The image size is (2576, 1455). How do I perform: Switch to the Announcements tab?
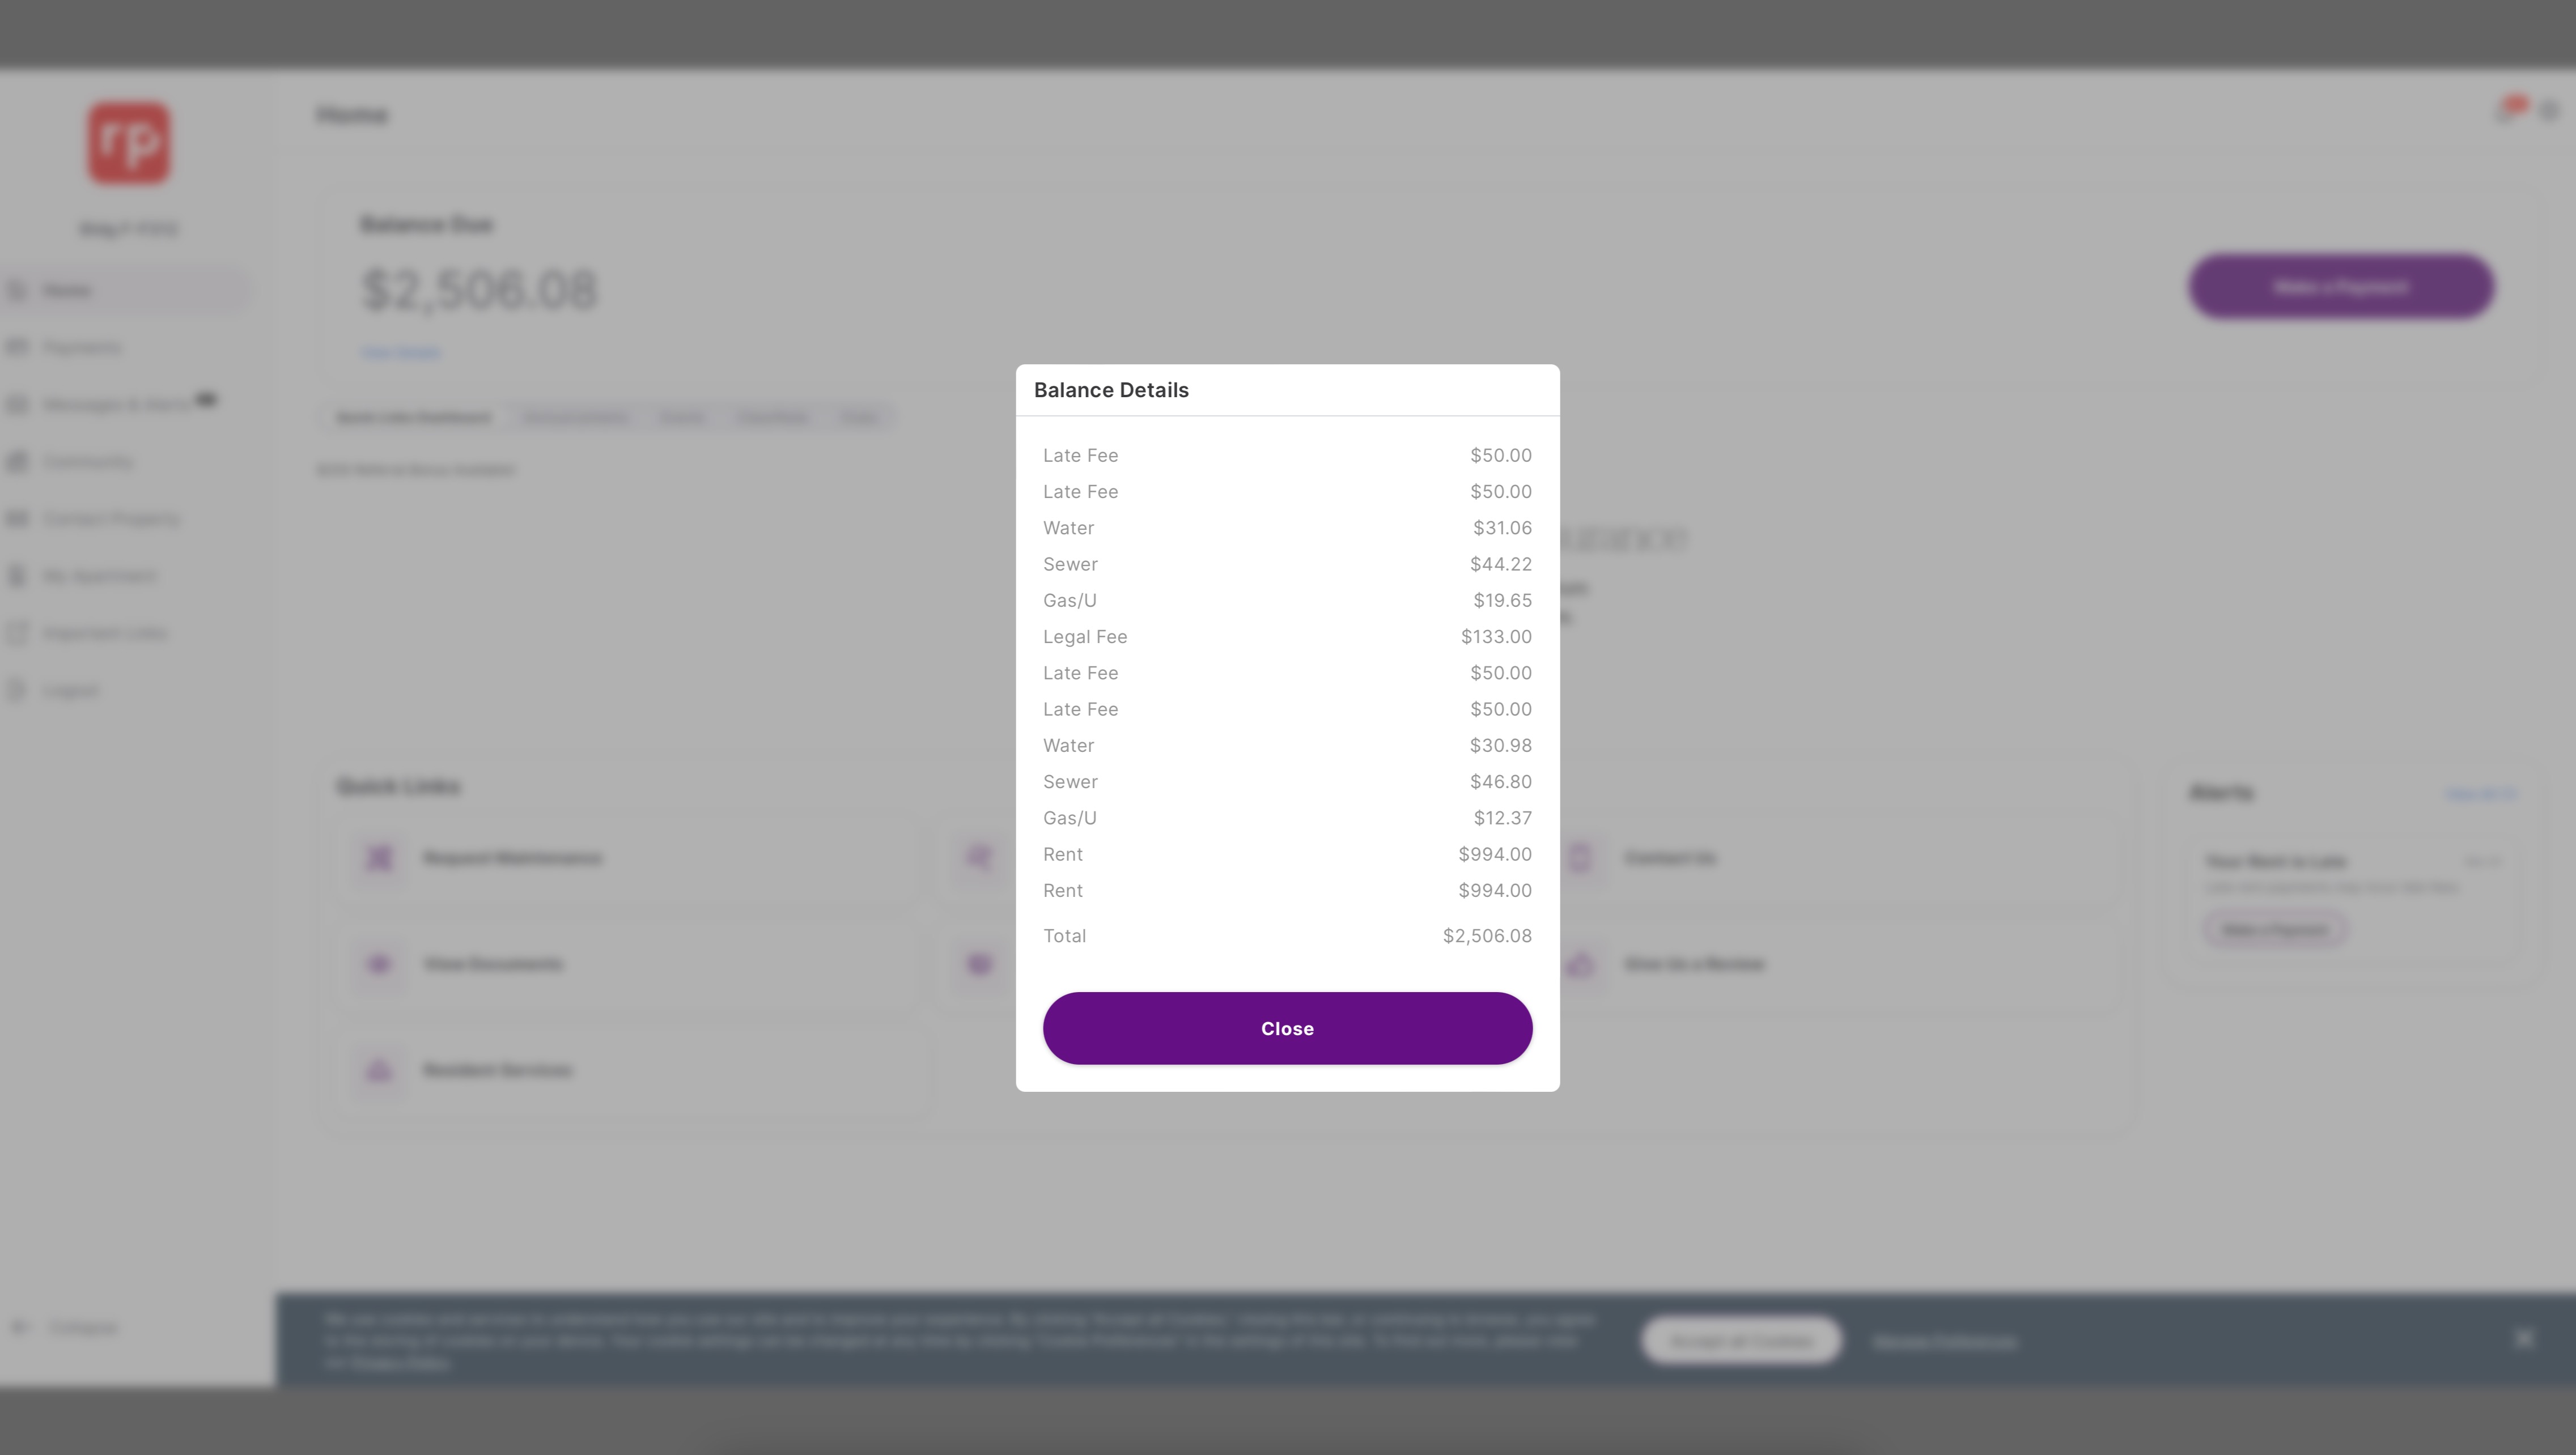click(x=576, y=417)
